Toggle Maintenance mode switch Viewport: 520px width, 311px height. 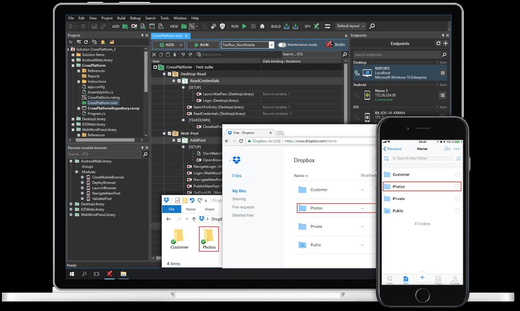[x=282, y=45]
